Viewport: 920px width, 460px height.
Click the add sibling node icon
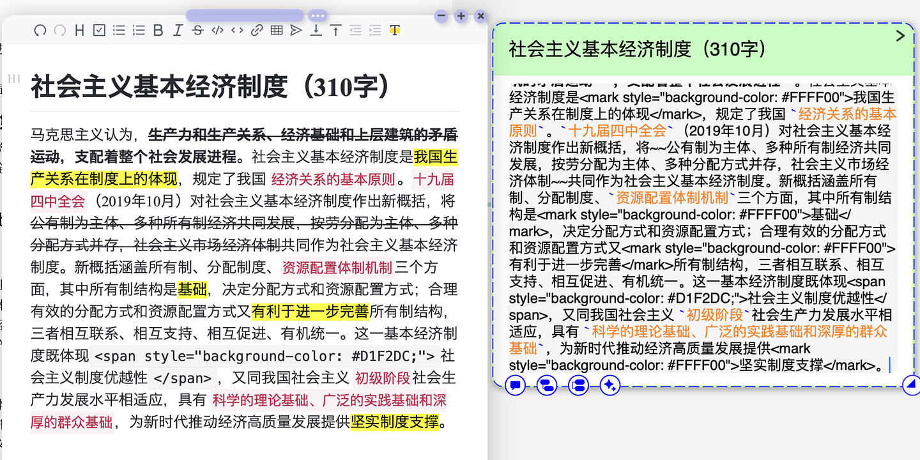click(x=578, y=385)
